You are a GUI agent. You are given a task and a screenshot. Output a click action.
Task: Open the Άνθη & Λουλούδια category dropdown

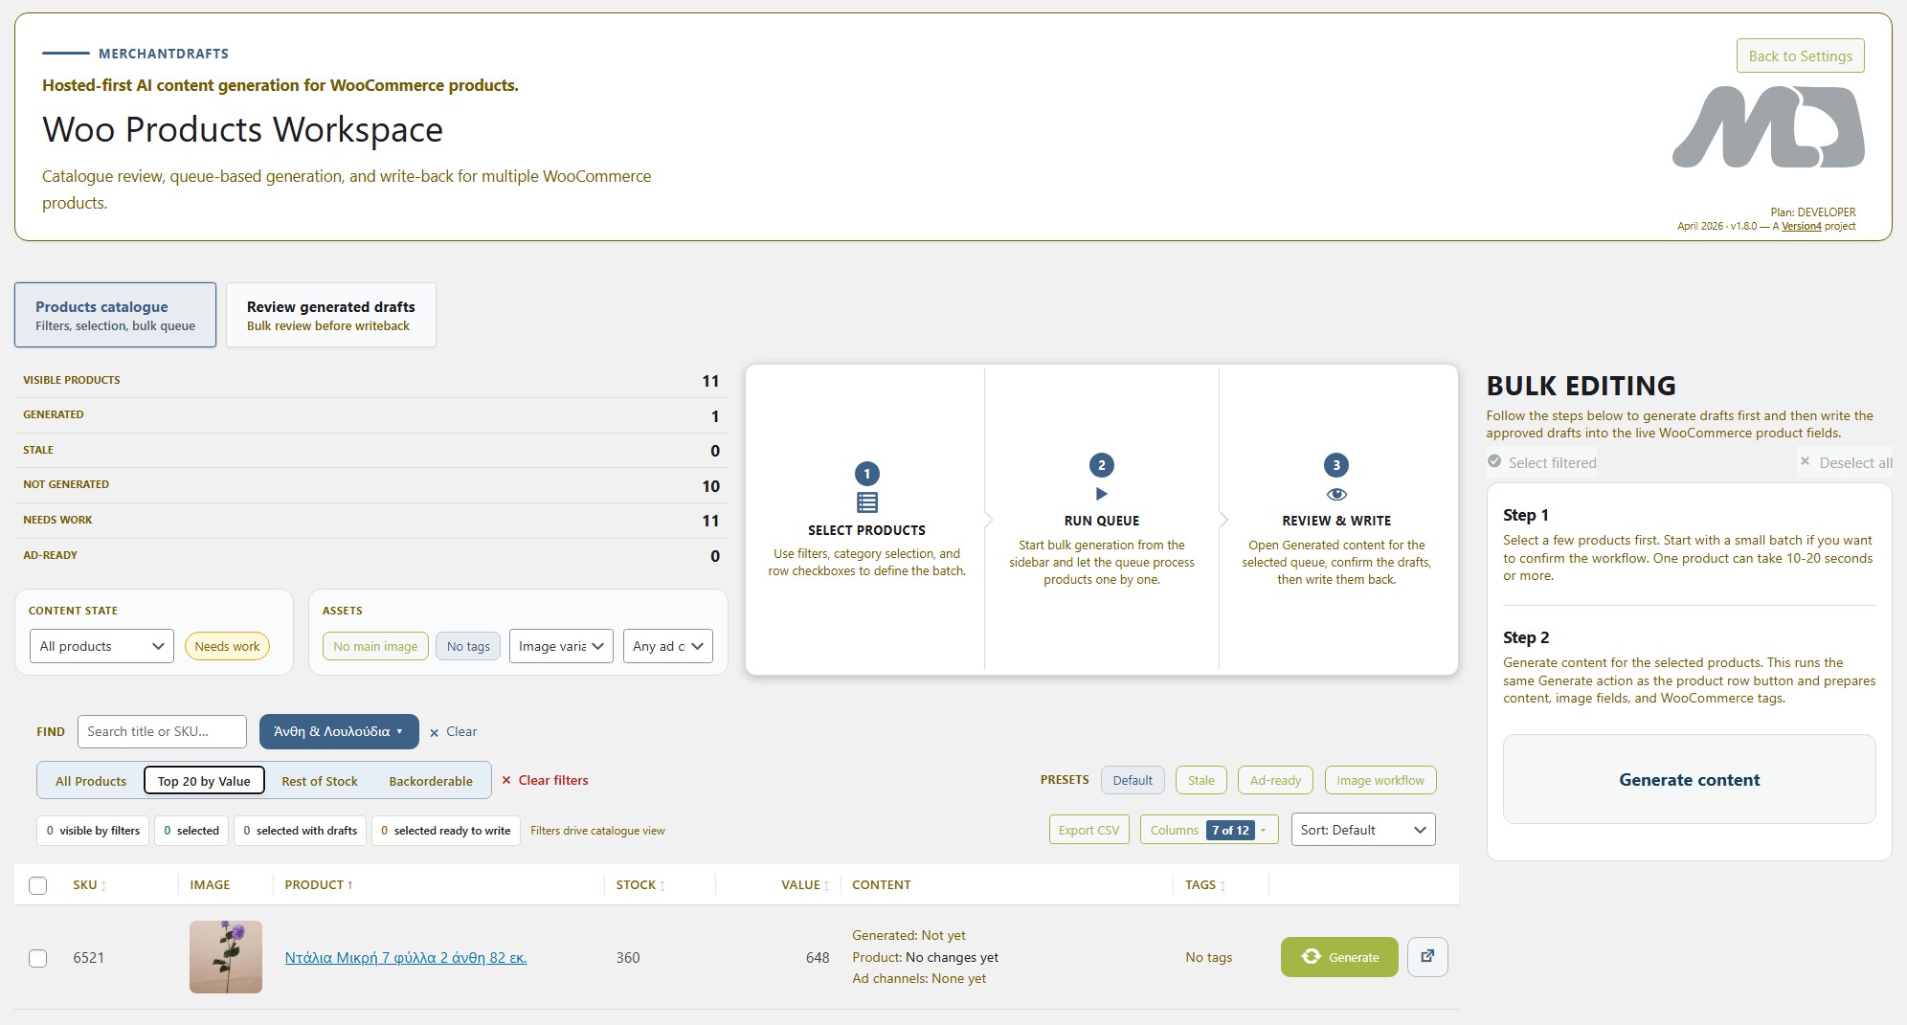click(x=339, y=731)
